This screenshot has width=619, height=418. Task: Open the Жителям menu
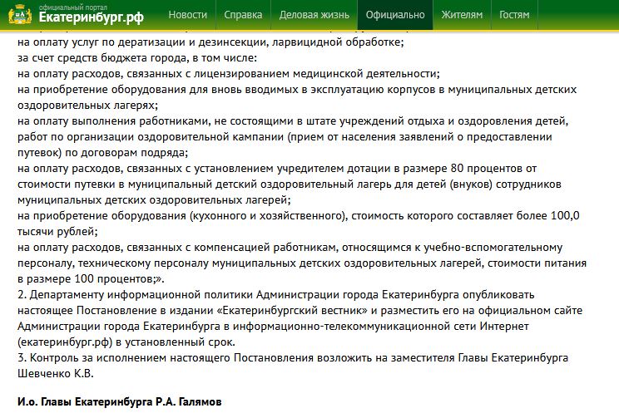point(462,15)
